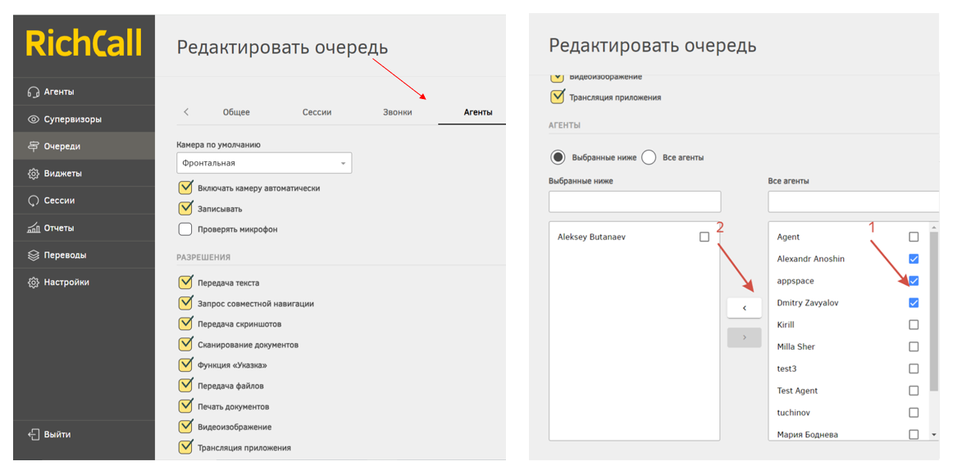This screenshot has height=475, width=957.
Task: Open the Виджеты section
Action: [x=84, y=174]
